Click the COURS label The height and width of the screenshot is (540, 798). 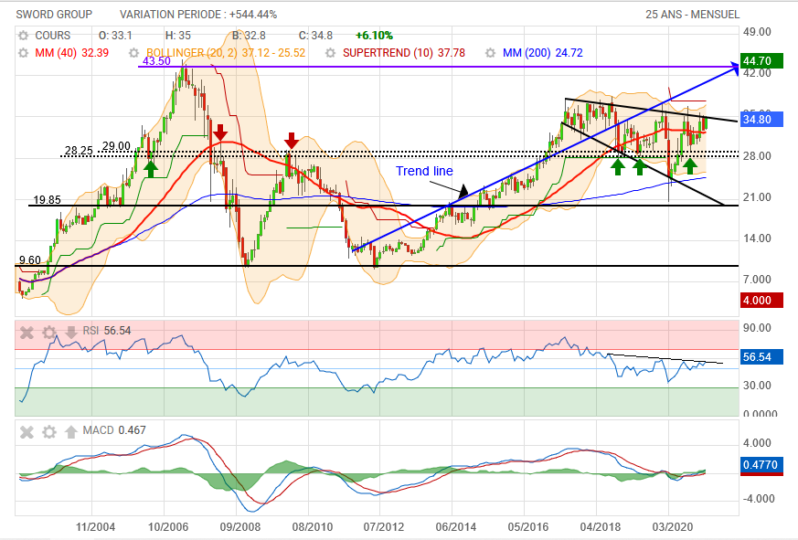tap(52, 36)
